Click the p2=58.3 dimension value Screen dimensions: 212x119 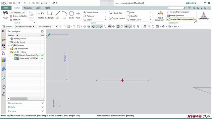tap(65, 58)
